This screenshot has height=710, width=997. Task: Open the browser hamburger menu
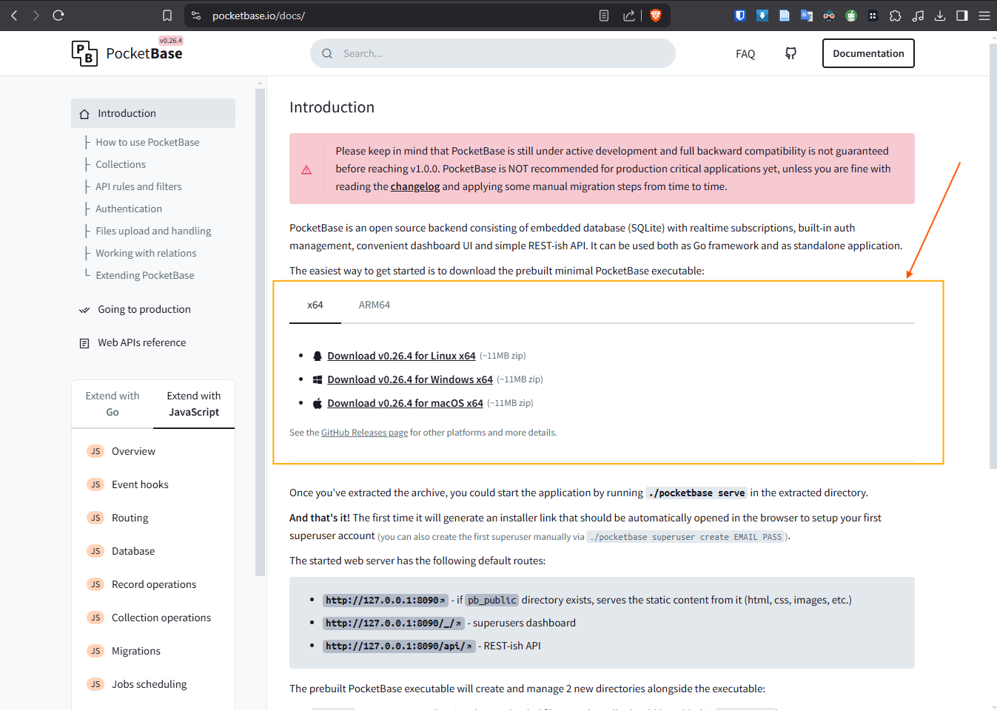point(984,16)
